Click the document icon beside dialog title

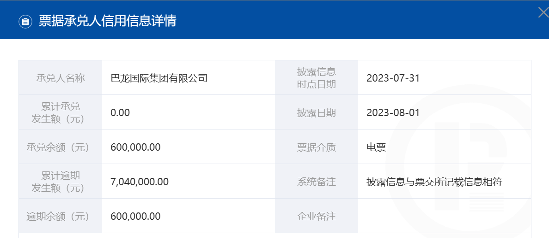click(x=25, y=22)
